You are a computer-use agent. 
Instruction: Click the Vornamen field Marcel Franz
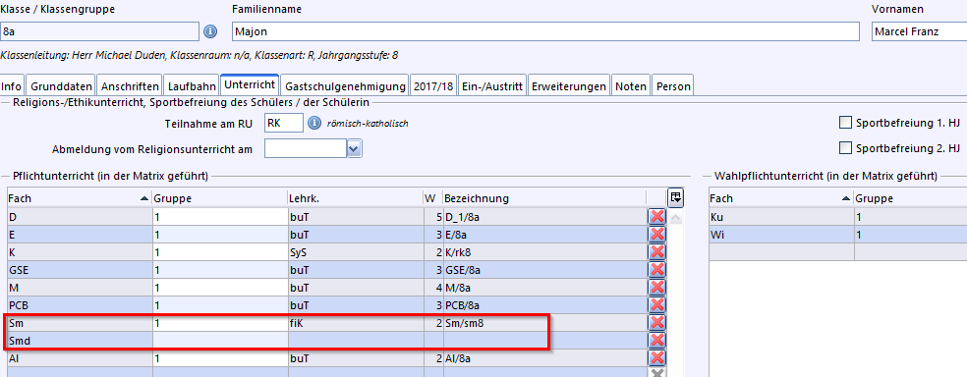[919, 31]
